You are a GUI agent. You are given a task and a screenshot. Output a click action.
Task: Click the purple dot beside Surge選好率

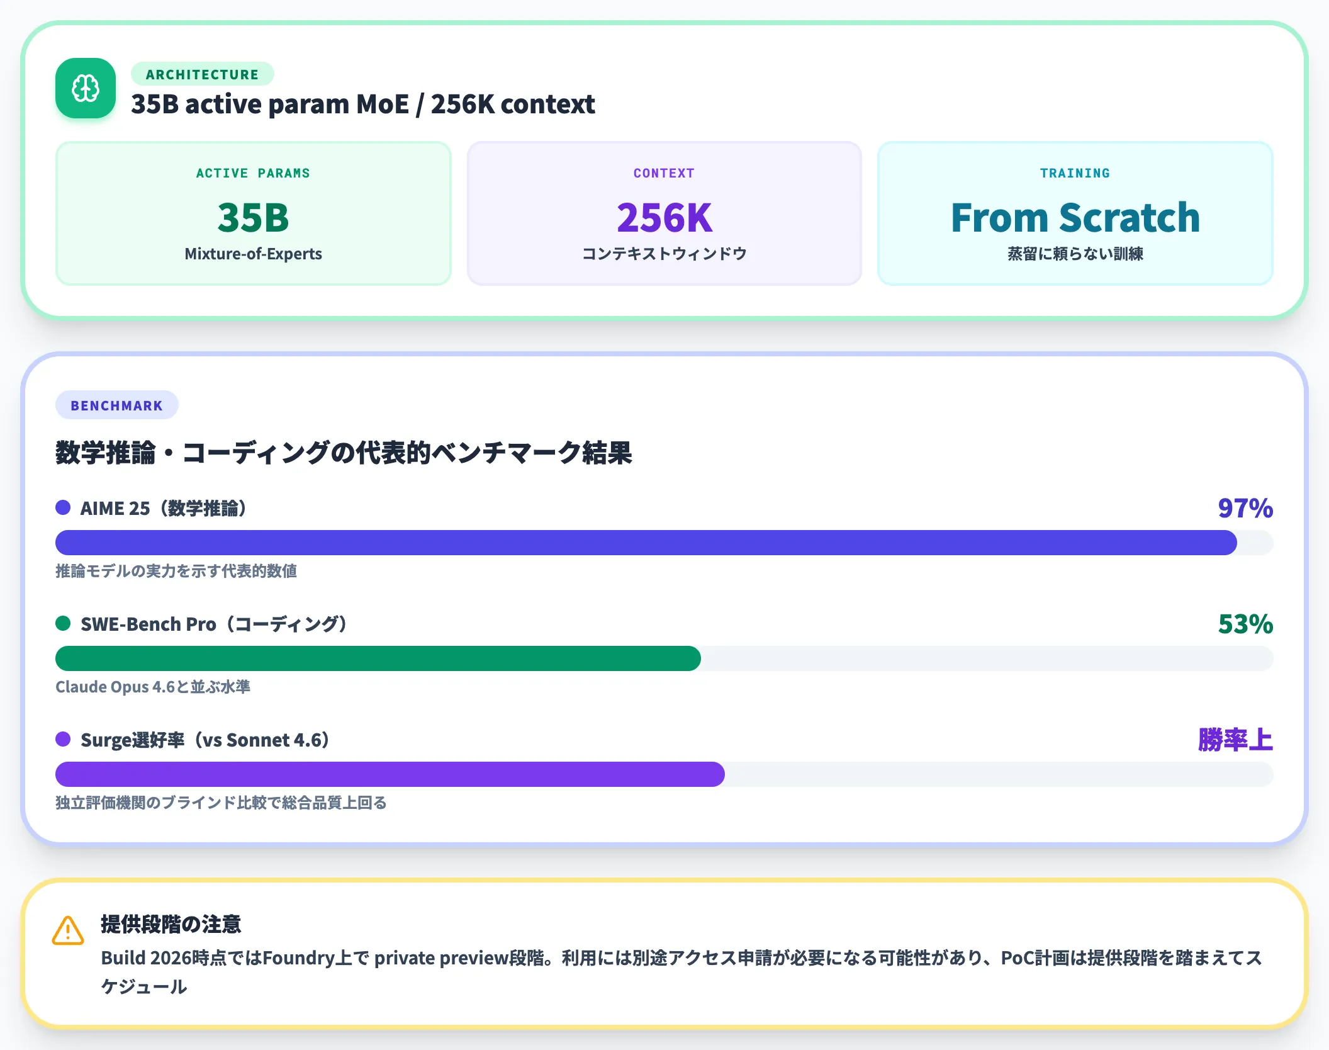click(63, 739)
